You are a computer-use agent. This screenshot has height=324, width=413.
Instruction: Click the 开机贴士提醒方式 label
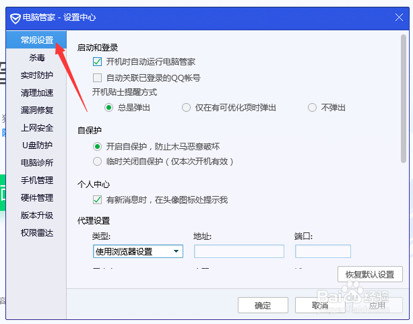click(125, 92)
